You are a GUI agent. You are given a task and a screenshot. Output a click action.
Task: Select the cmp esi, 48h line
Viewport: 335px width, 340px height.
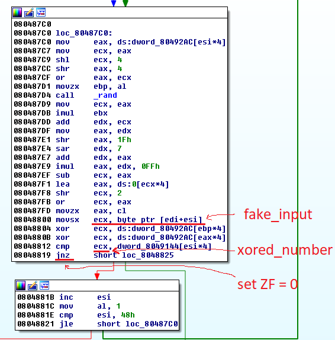click(x=76, y=315)
